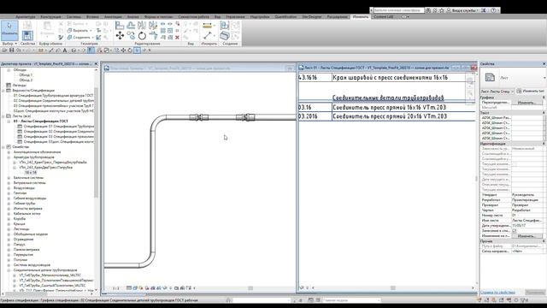Viewport: 547px width, 308px height.
Task: Collapse the Листы (все) tree node
Action: tap(3, 116)
